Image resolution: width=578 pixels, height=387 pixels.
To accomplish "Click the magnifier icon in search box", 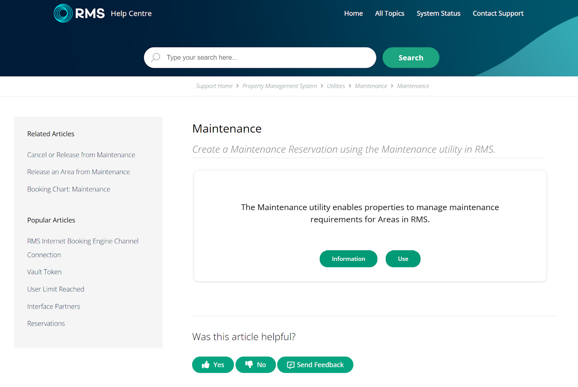I will 156,57.
